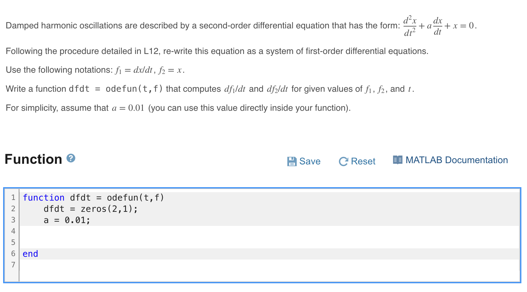Click the "a = 0.01;" code line
527x292 pixels.
pyautogui.click(x=67, y=220)
